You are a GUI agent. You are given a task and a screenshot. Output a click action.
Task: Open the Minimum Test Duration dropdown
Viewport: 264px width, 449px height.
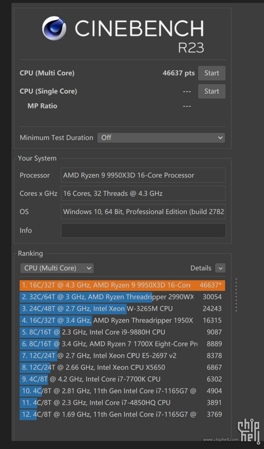click(161, 138)
